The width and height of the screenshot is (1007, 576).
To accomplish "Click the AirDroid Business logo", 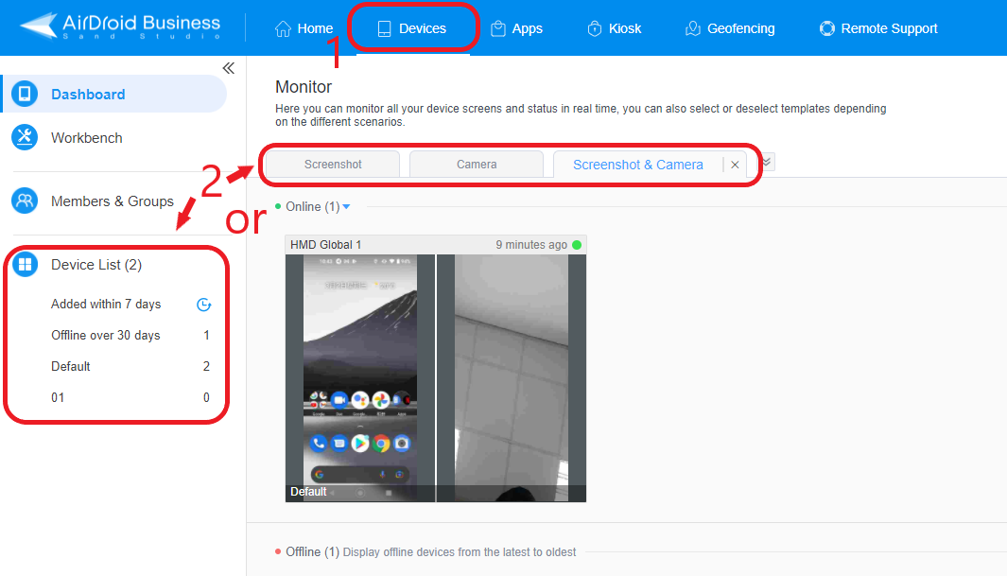I will (120, 26).
